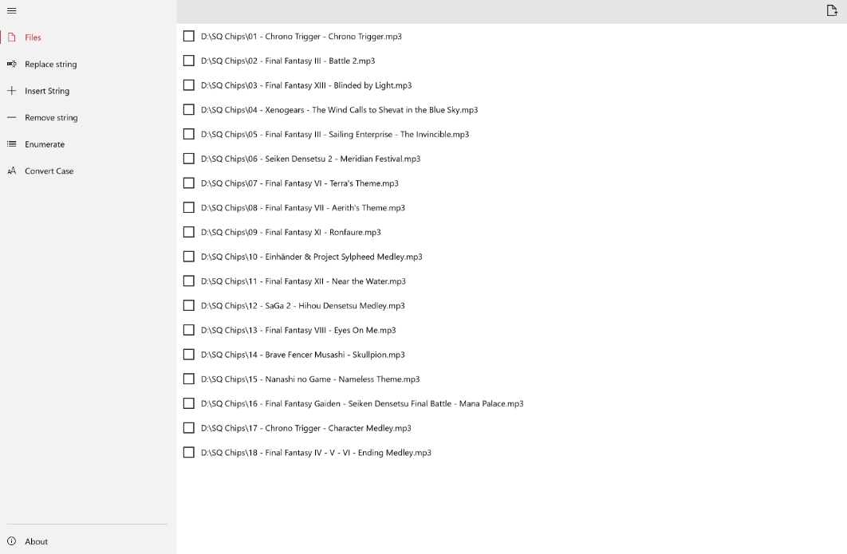The image size is (847, 554).
Task: Click the Replace string icon
Action: click(x=11, y=64)
